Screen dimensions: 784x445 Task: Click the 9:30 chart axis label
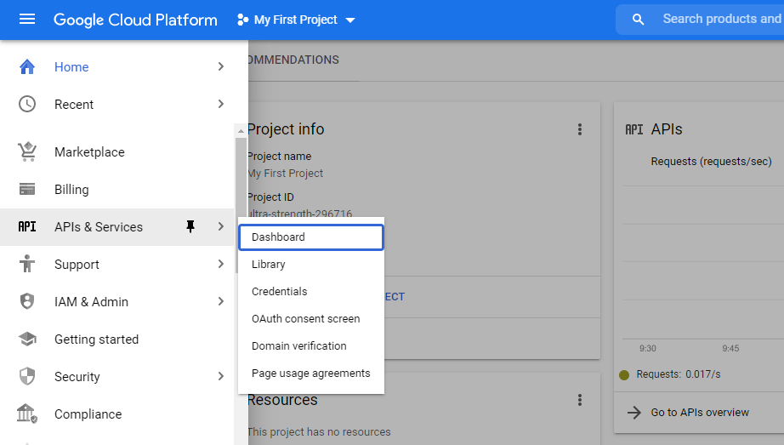click(647, 348)
